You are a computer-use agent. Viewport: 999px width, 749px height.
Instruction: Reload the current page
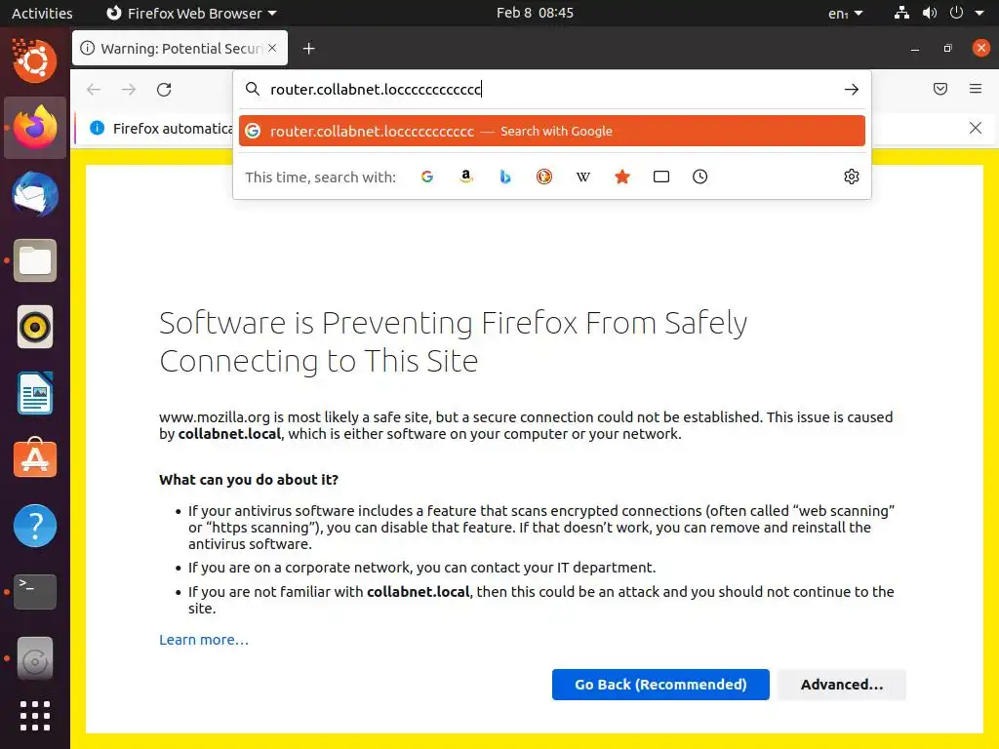164,90
